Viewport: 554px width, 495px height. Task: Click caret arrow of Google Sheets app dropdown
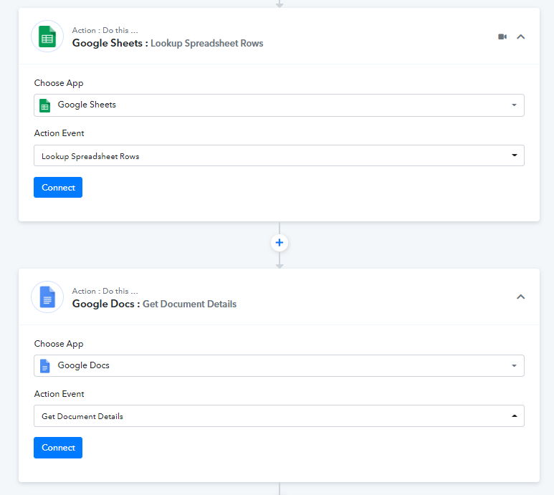(x=514, y=105)
